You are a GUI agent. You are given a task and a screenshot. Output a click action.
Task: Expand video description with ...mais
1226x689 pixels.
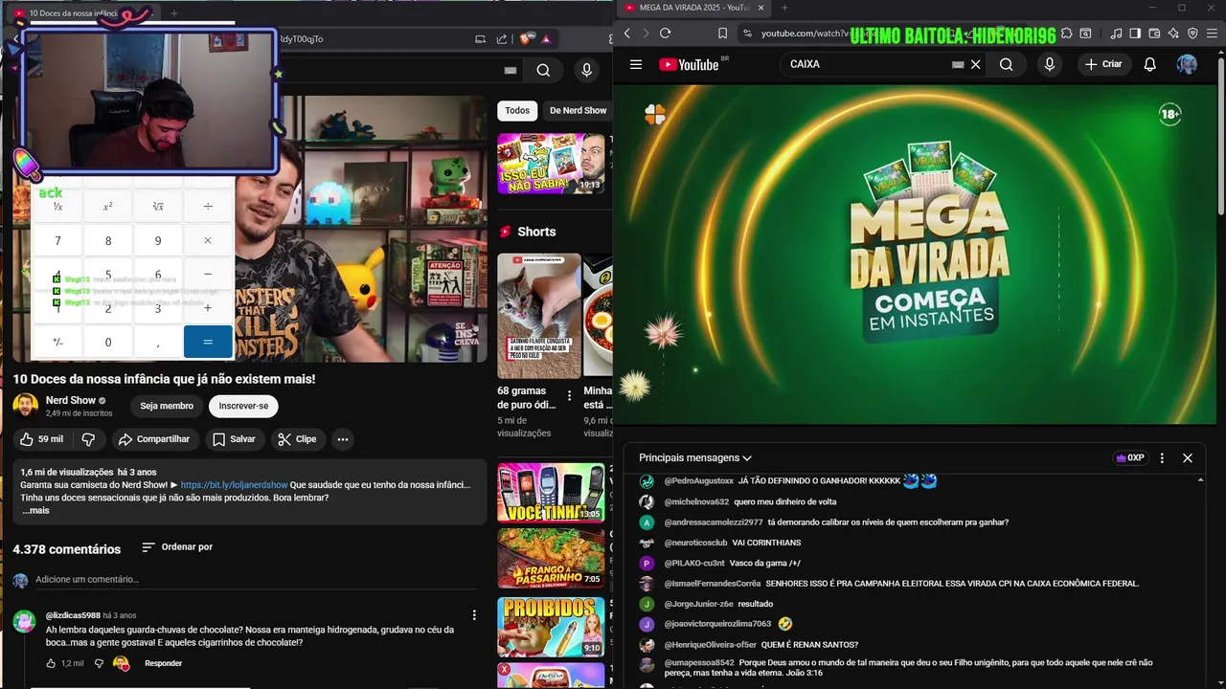[x=35, y=510]
